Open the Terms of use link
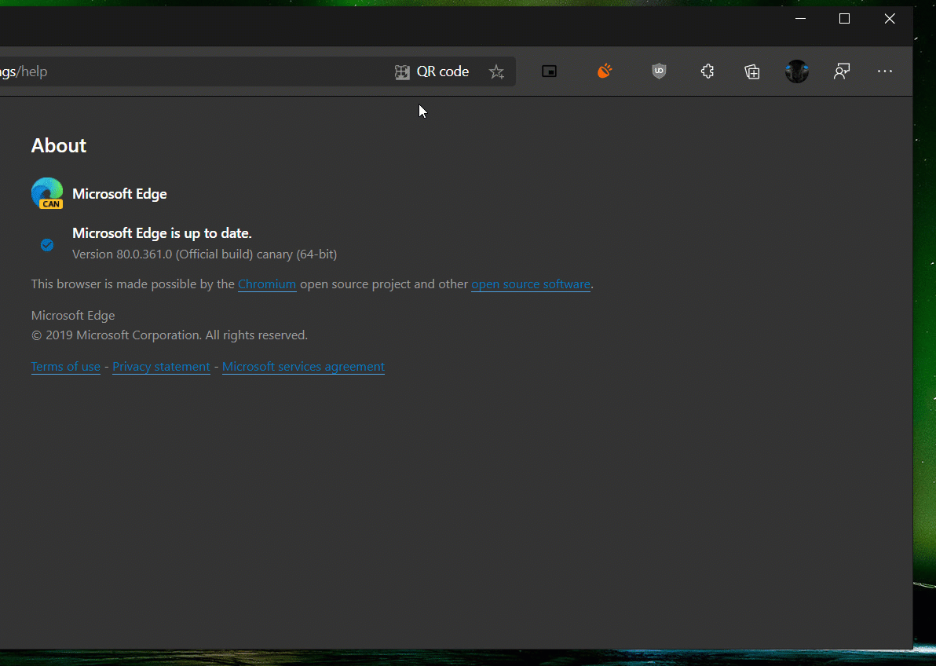This screenshot has height=666, width=936. 66,367
